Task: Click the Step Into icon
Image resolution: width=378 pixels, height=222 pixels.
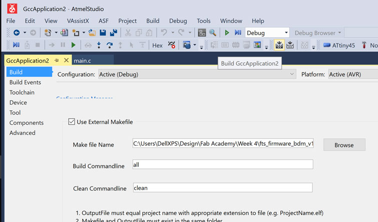Action: [x=99, y=45]
